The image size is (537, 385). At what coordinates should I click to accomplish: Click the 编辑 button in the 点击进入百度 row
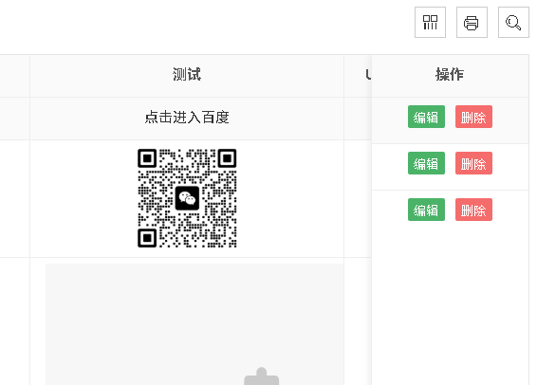(x=426, y=117)
